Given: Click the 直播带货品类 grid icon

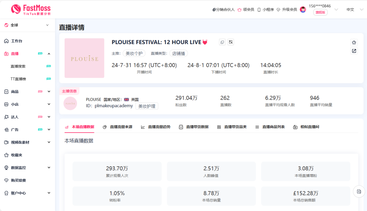Looking at the screenshot, I should click(x=219, y=127).
